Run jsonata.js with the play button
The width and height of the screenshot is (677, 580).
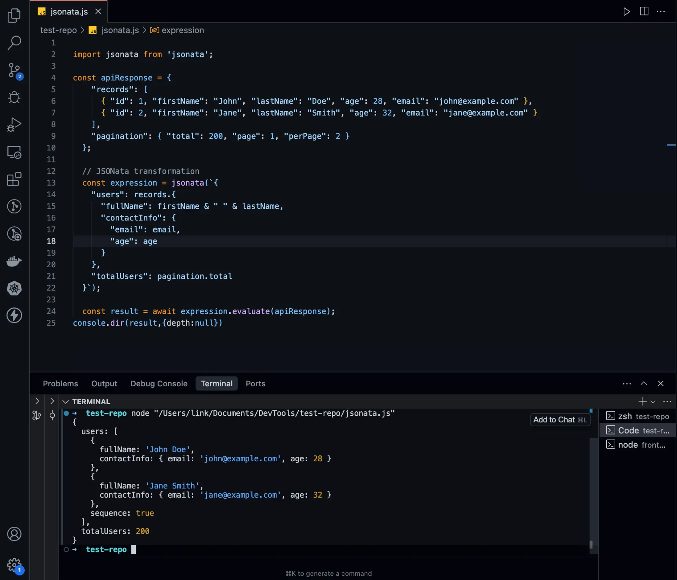[x=627, y=12]
